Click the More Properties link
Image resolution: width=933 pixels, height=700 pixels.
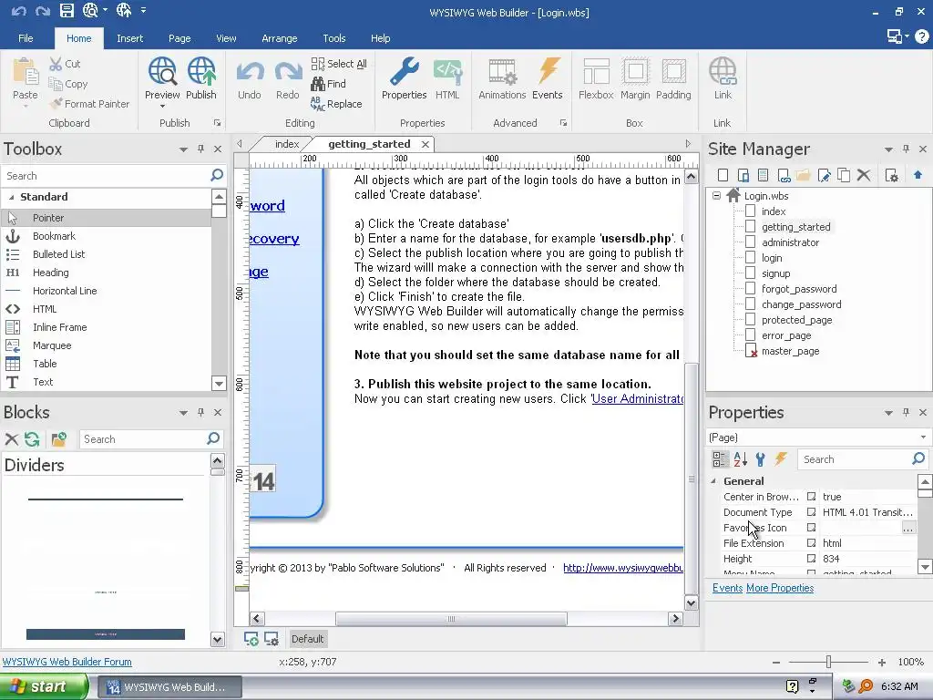[780, 588]
